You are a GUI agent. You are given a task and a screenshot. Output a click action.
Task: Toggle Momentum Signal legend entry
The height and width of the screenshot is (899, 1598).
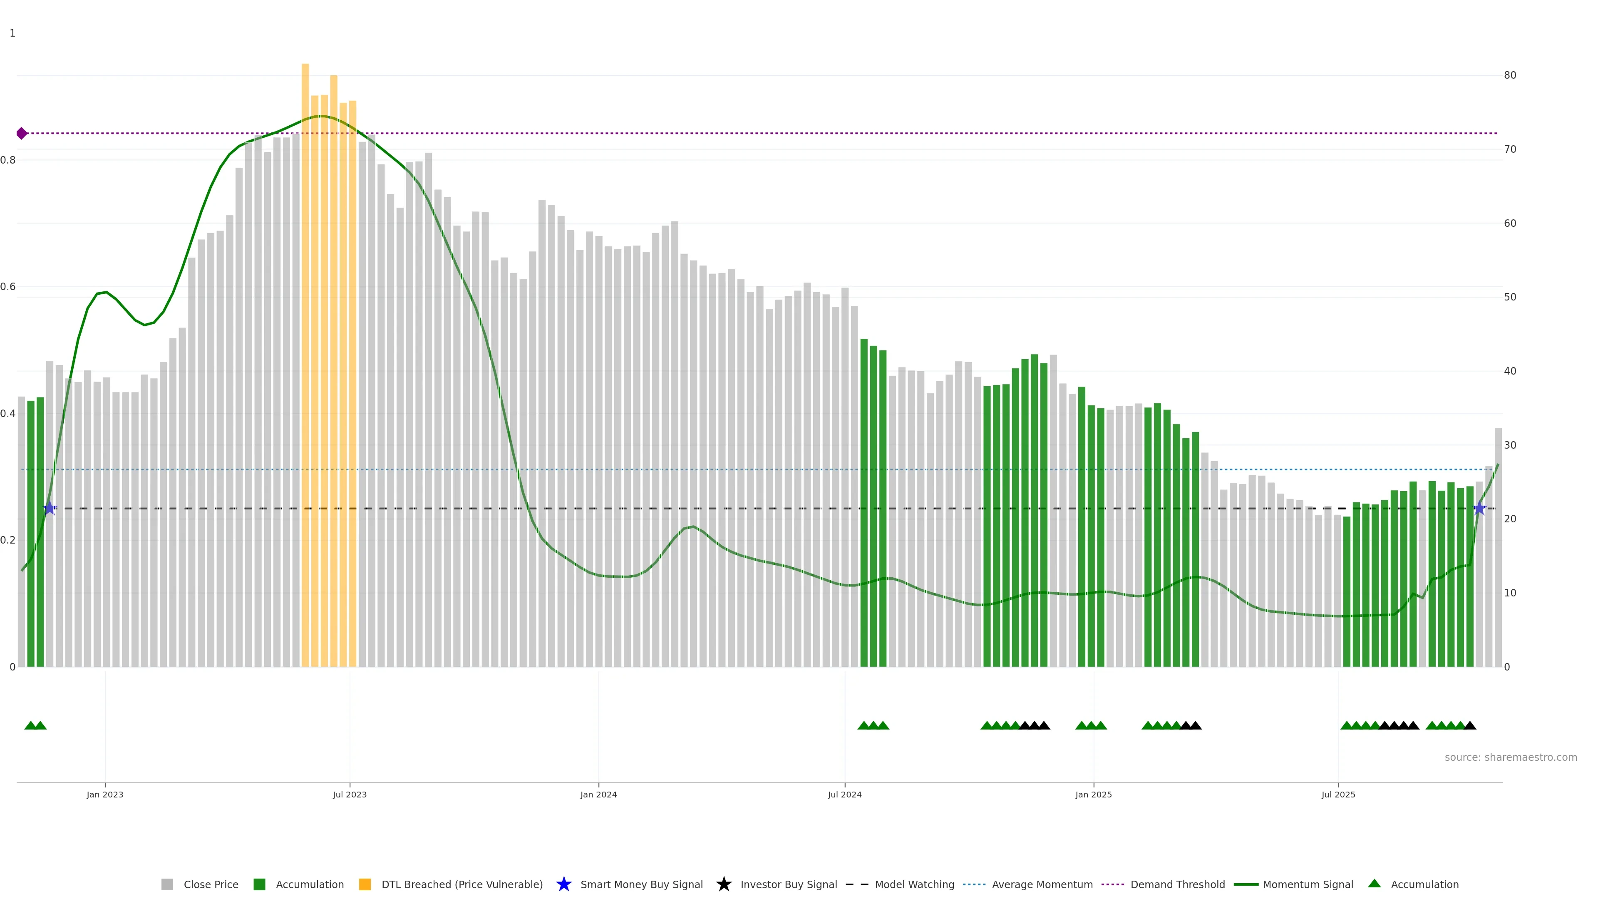pos(1308,885)
